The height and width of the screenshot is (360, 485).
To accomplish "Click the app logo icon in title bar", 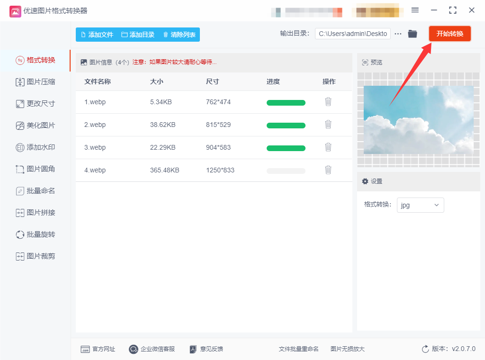I will click(15, 11).
